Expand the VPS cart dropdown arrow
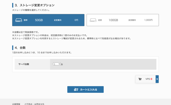 157,79
